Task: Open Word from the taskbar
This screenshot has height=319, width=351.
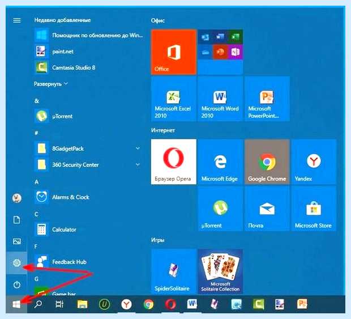Action: [192, 304]
